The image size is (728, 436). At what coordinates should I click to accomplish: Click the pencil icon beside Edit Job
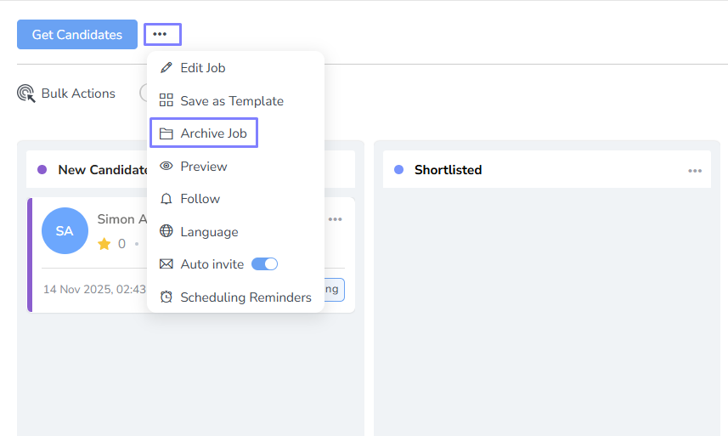(x=166, y=68)
